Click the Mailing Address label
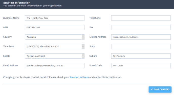The image size is (174, 95). pos(98,37)
